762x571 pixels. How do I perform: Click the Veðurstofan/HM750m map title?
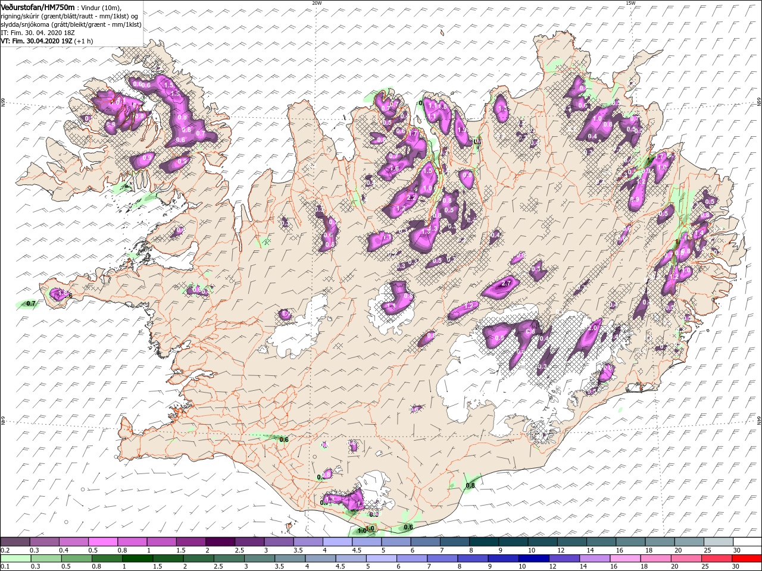(38, 7)
